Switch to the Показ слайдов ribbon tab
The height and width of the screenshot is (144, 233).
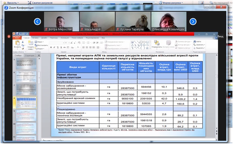tap(77, 38)
